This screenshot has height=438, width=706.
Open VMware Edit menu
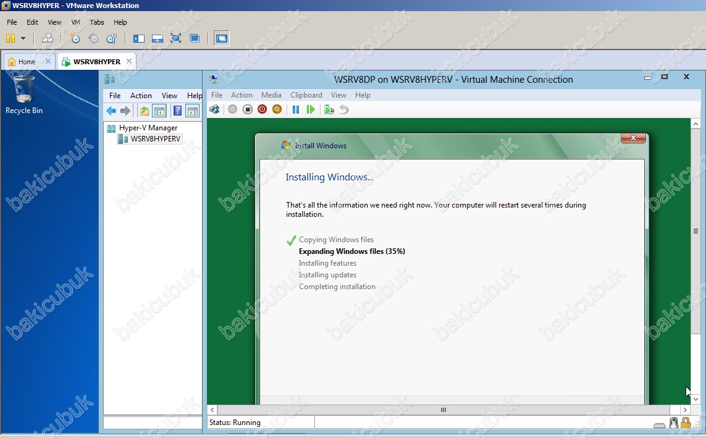click(x=32, y=22)
